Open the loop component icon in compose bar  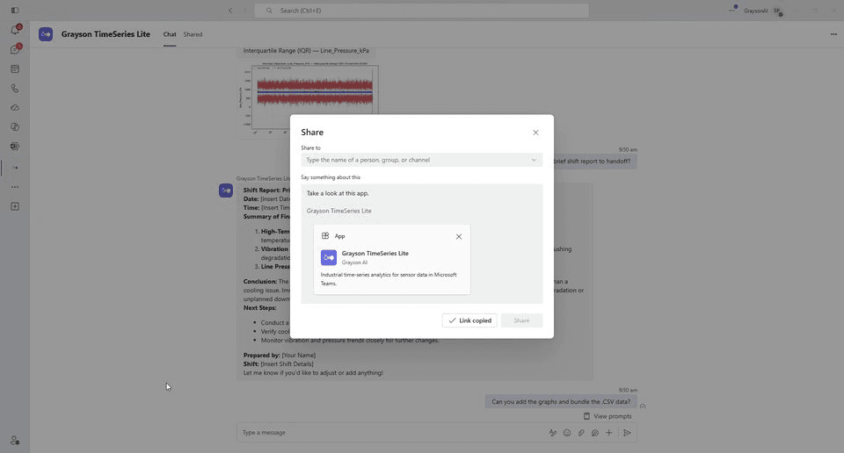coord(595,433)
